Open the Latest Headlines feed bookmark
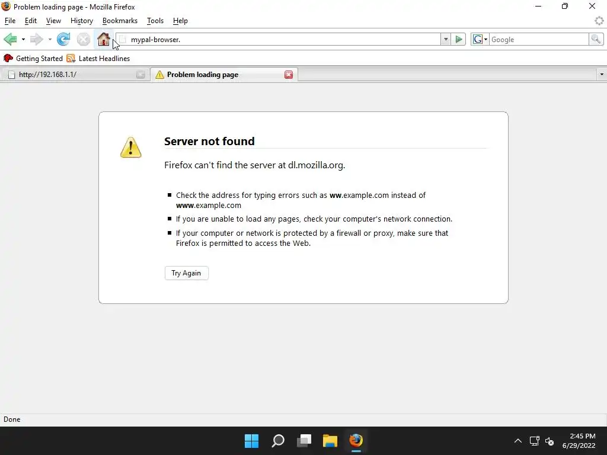The image size is (607, 455). (98, 59)
